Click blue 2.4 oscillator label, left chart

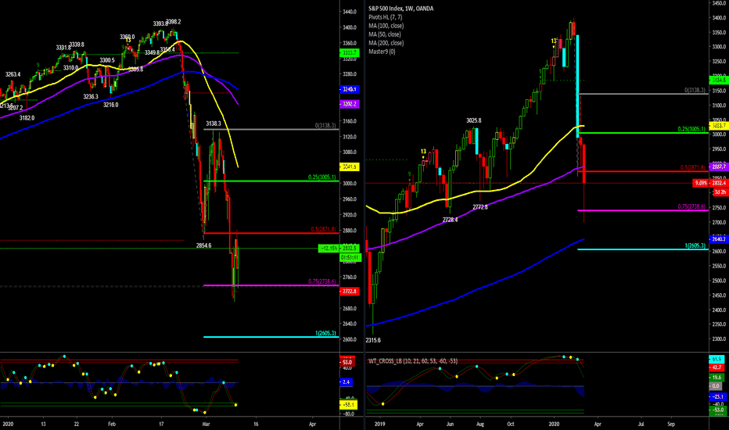coord(347,382)
